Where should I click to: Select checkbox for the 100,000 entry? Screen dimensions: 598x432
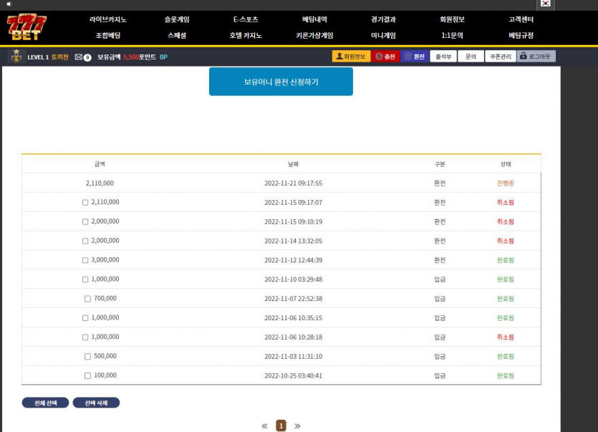(88, 375)
